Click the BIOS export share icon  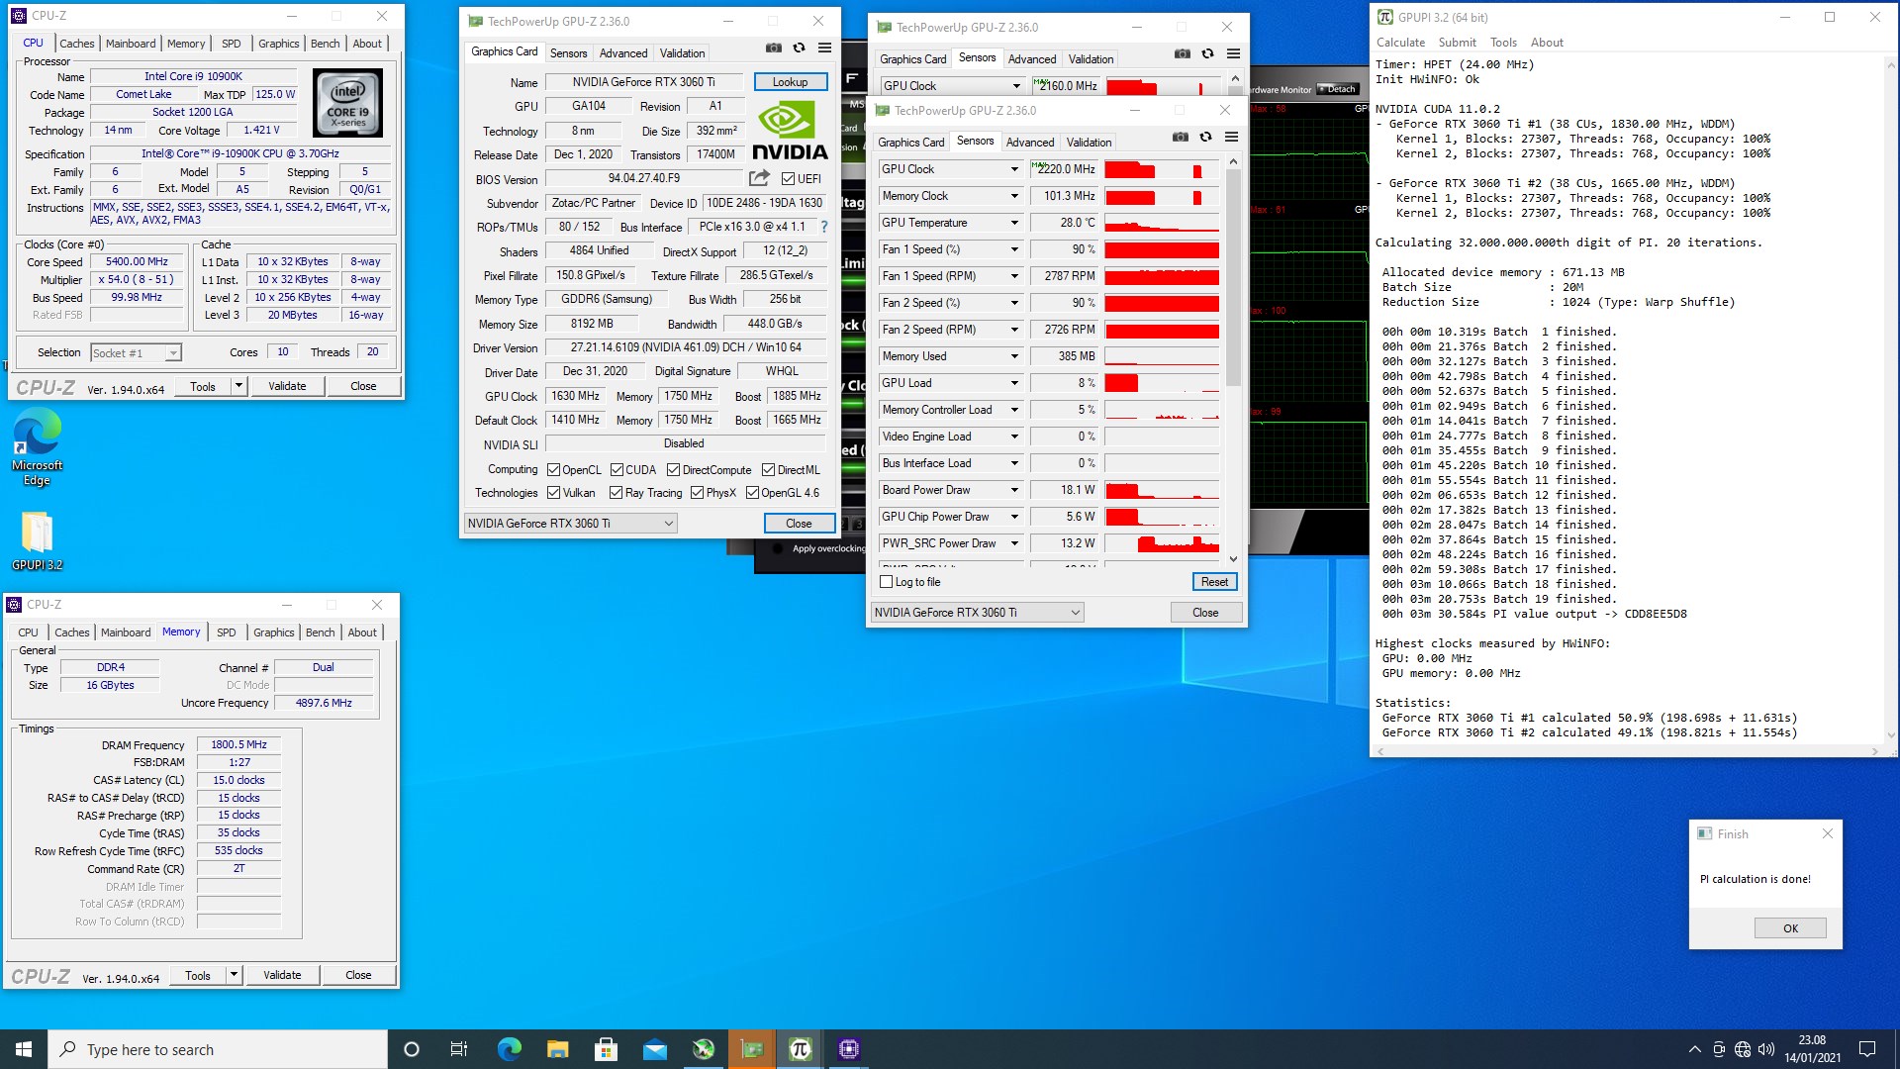pos(759,178)
